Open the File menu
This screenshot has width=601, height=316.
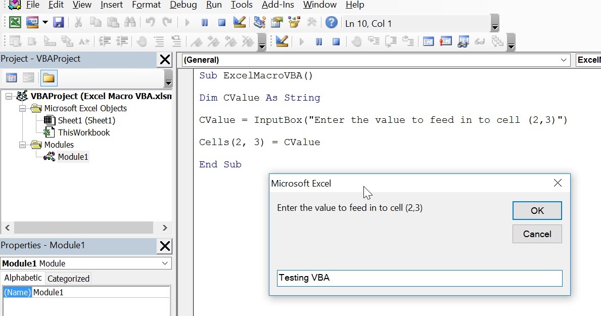(32, 5)
